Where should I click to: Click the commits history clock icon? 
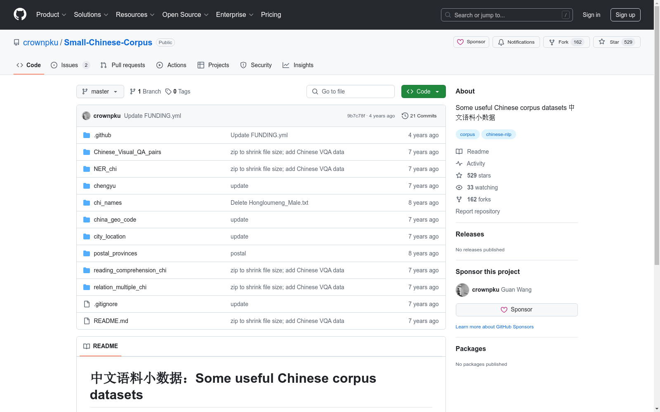[405, 116]
